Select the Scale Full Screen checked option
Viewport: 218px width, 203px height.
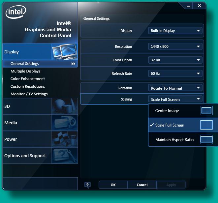[x=170, y=125]
